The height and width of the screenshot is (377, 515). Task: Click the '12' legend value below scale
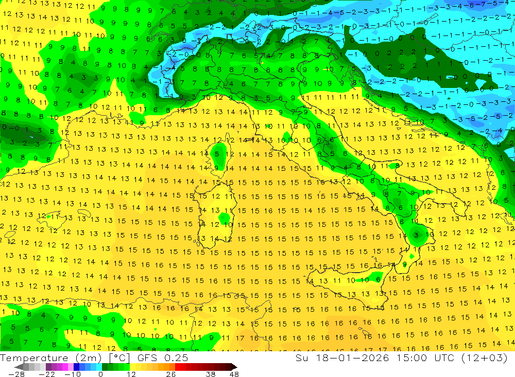coord(131,374)
